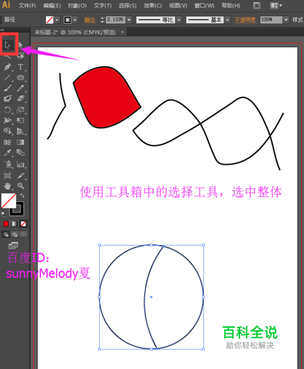Select the Mesh tool
Image resolution: width=304 pixels, height=369 pixels.
7,142
